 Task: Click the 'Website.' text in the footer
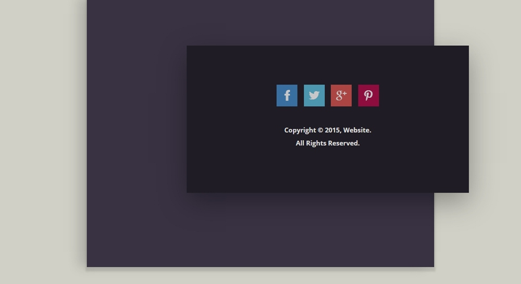[x=357, y=130]
